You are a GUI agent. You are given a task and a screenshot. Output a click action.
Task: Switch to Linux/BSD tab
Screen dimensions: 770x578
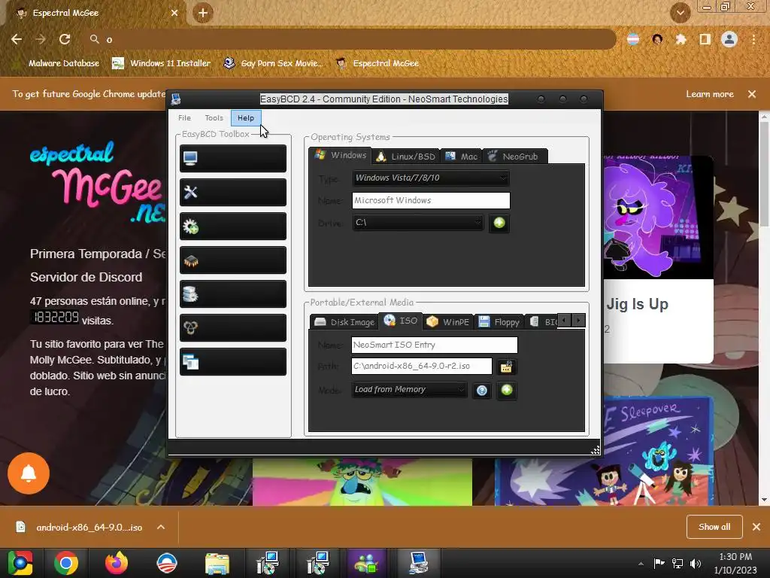coord(406,157)
